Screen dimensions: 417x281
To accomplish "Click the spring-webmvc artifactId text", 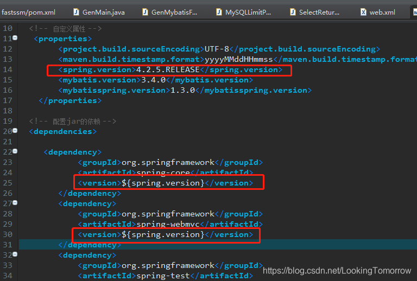I will click(x=168, y=224).
